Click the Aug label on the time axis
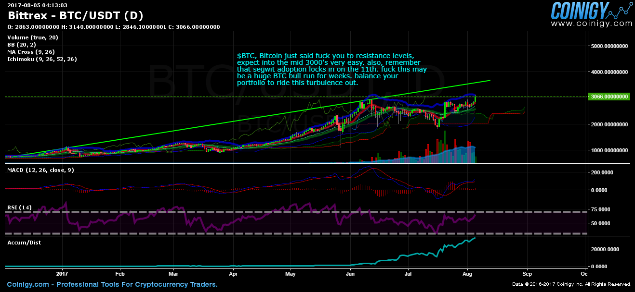Screen dimensions: 635x292 (468, 273)
